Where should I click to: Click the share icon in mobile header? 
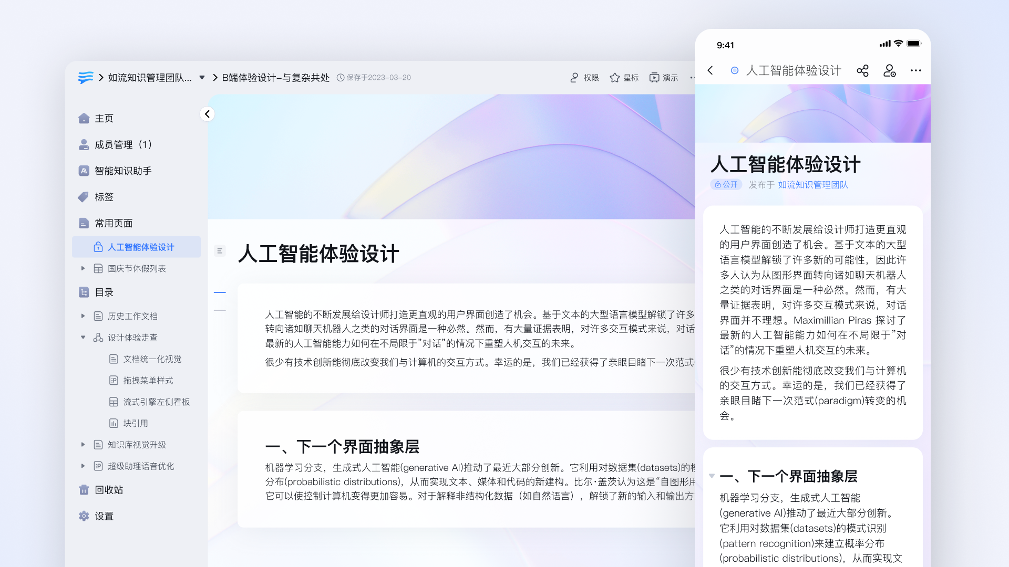(x=862, y=71)
